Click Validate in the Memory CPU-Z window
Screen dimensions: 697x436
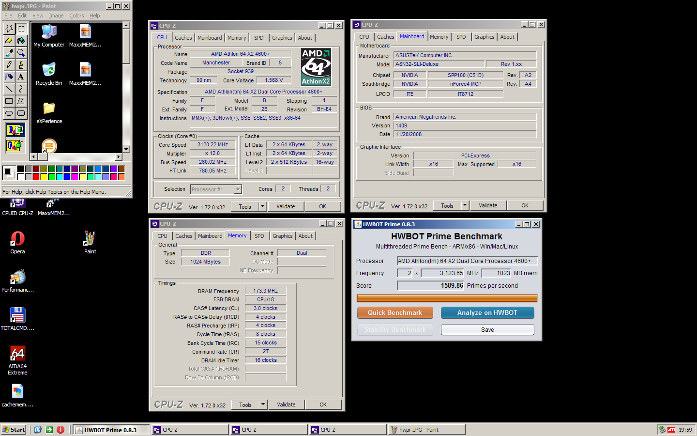point(286,405)
